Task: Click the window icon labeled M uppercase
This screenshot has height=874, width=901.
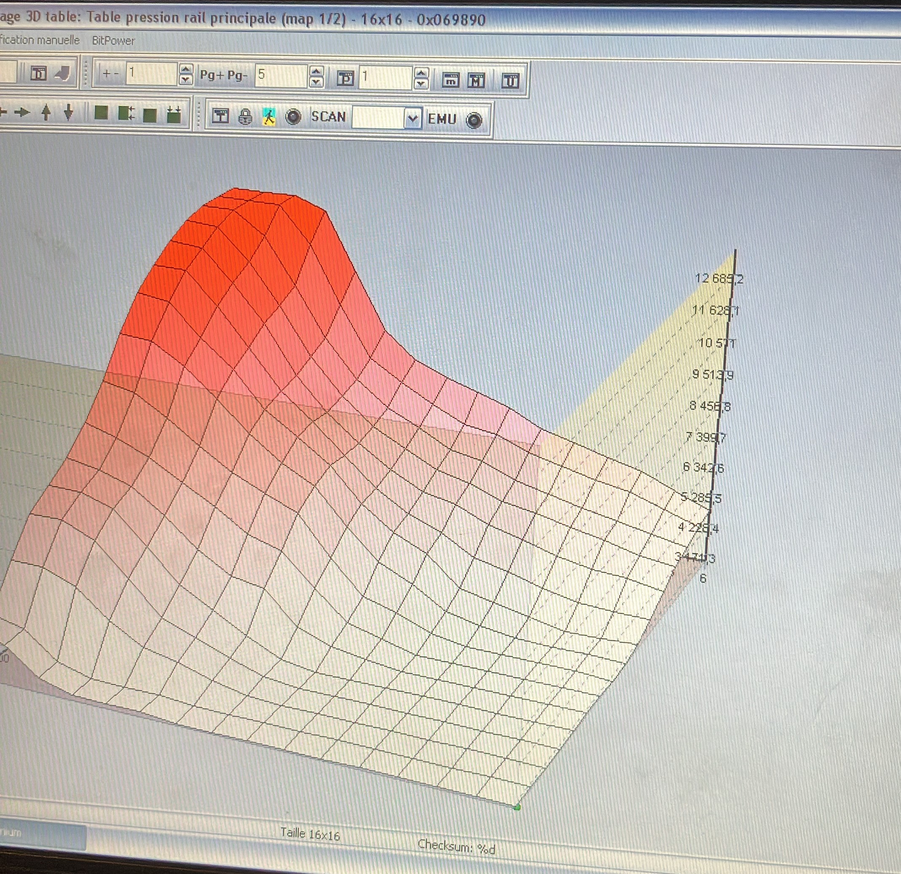Action: [x=476, y=80]
